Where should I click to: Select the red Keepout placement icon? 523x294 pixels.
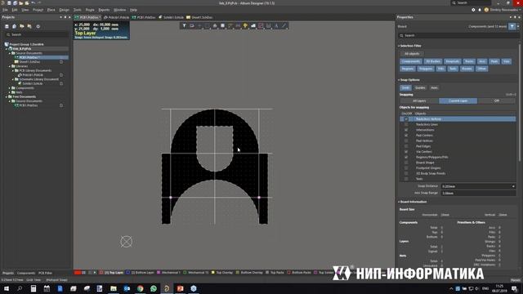click(261, 25)
